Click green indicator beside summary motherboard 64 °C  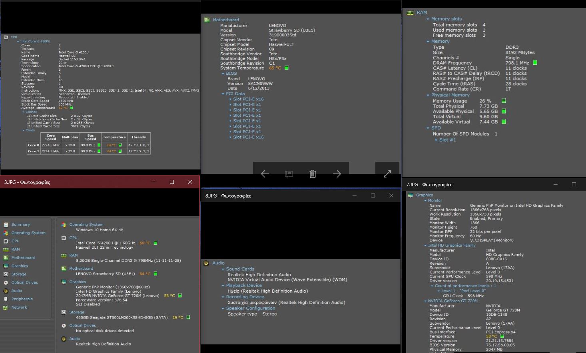pos(155,274)
